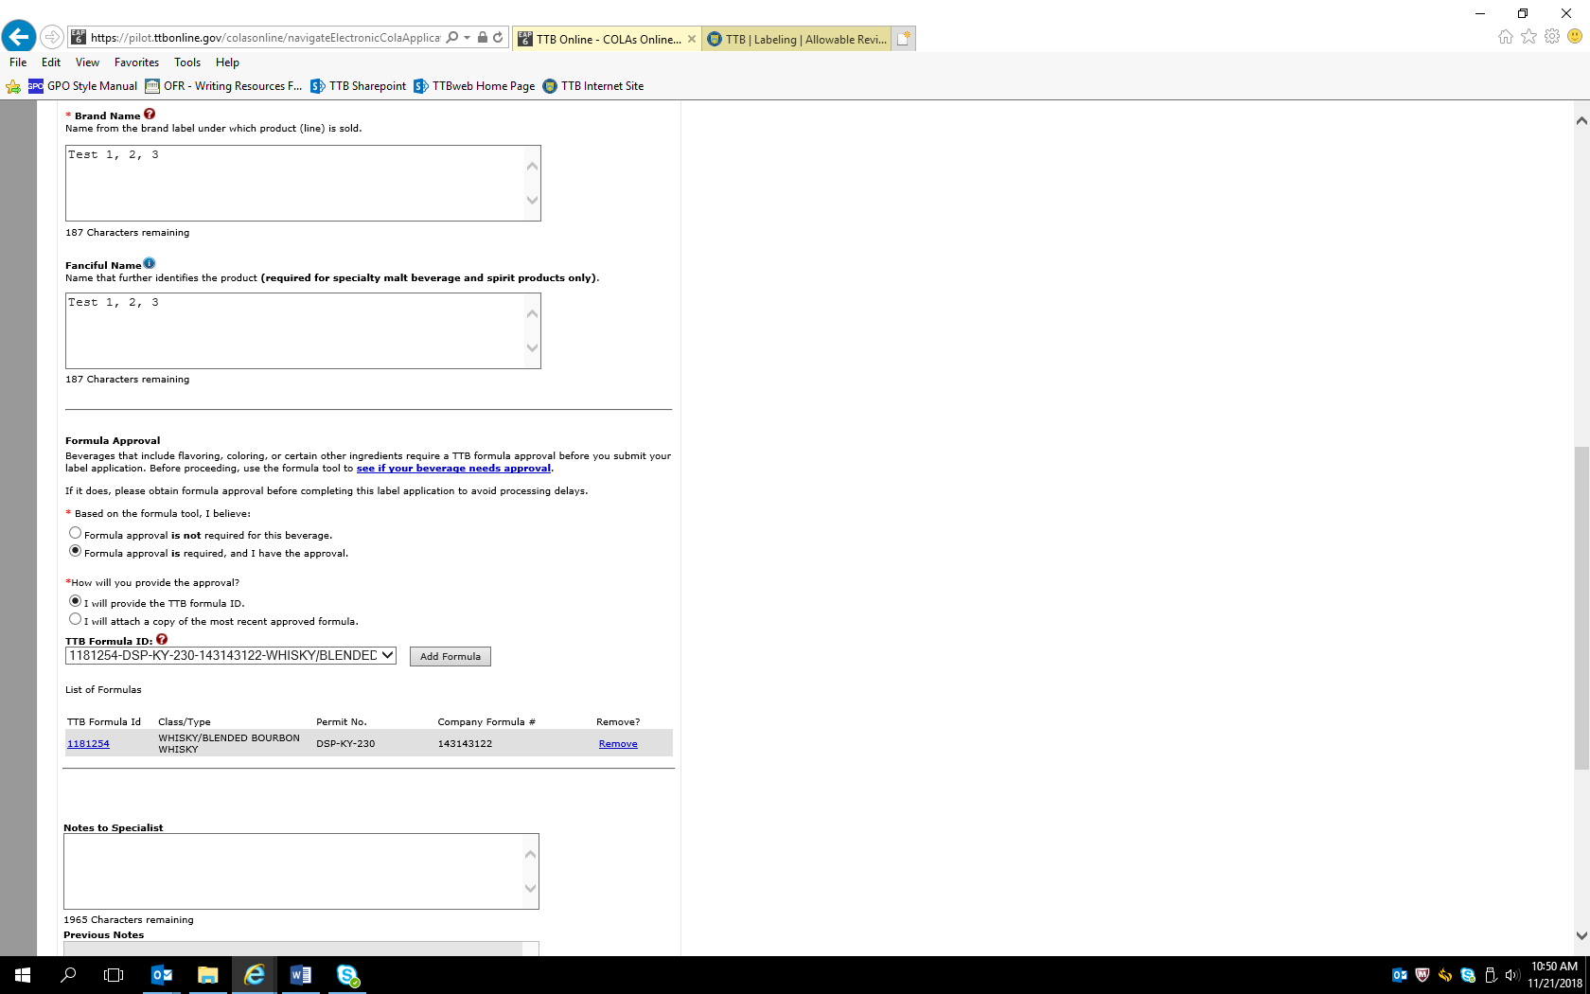1590x994 pixels.
Task: Select 'I will provide the TTB formula ID'
Action: [x=76, y=601]
